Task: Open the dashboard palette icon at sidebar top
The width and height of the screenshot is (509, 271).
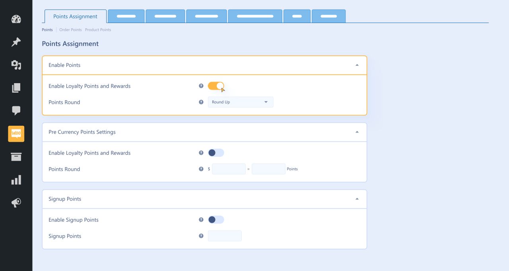Action: pyautogui.click(x=16, y=19)
